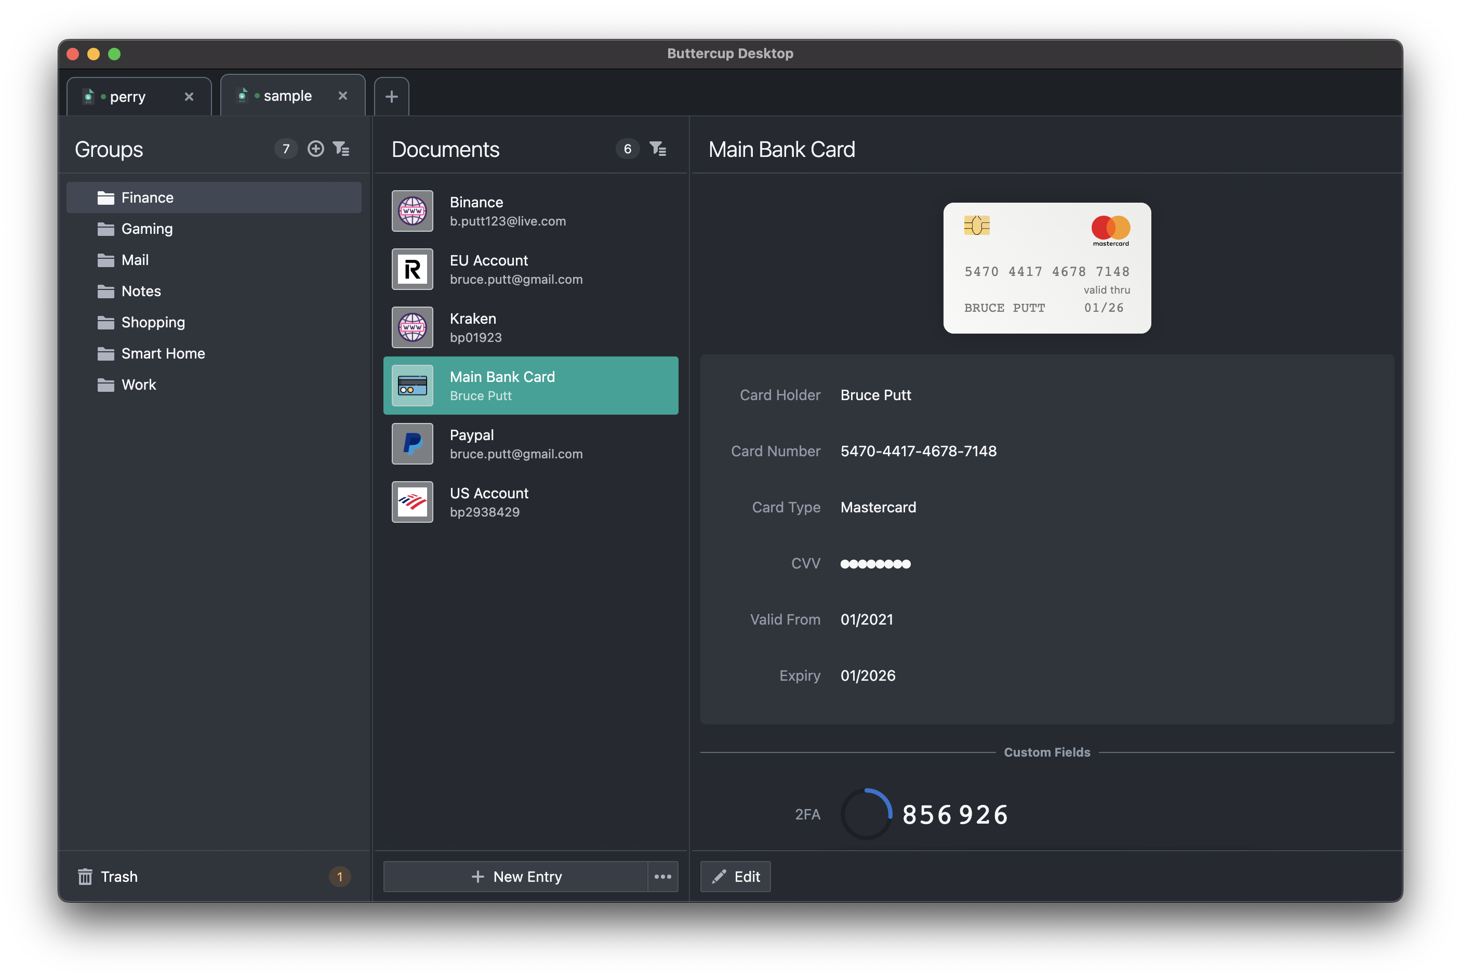Click the Trash bin icon

[85, 877]
